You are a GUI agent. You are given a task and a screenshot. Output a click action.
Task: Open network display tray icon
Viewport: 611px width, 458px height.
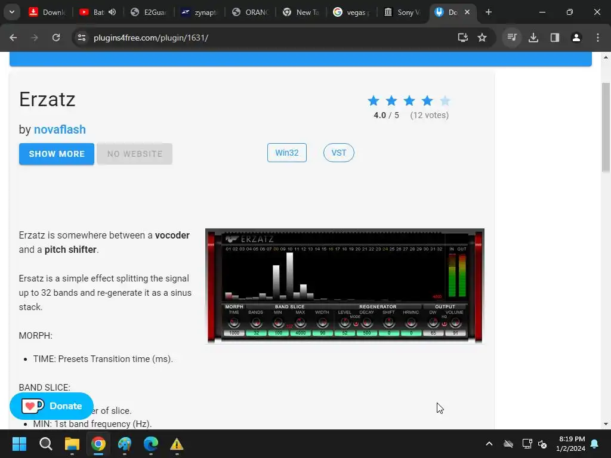tap(527, 444)
